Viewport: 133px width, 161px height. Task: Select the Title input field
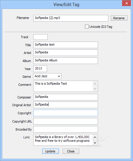[x=65, y=45]
